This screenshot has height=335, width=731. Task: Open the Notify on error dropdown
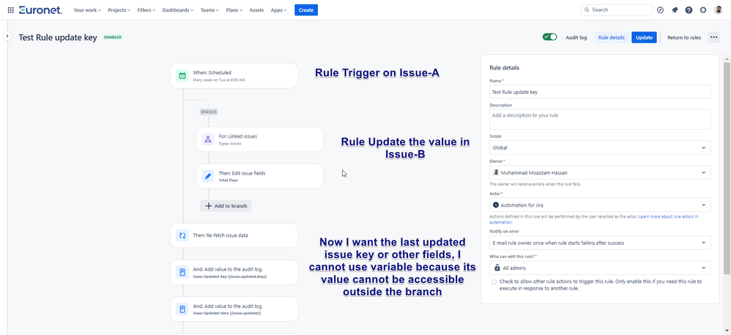coord(600,243)
